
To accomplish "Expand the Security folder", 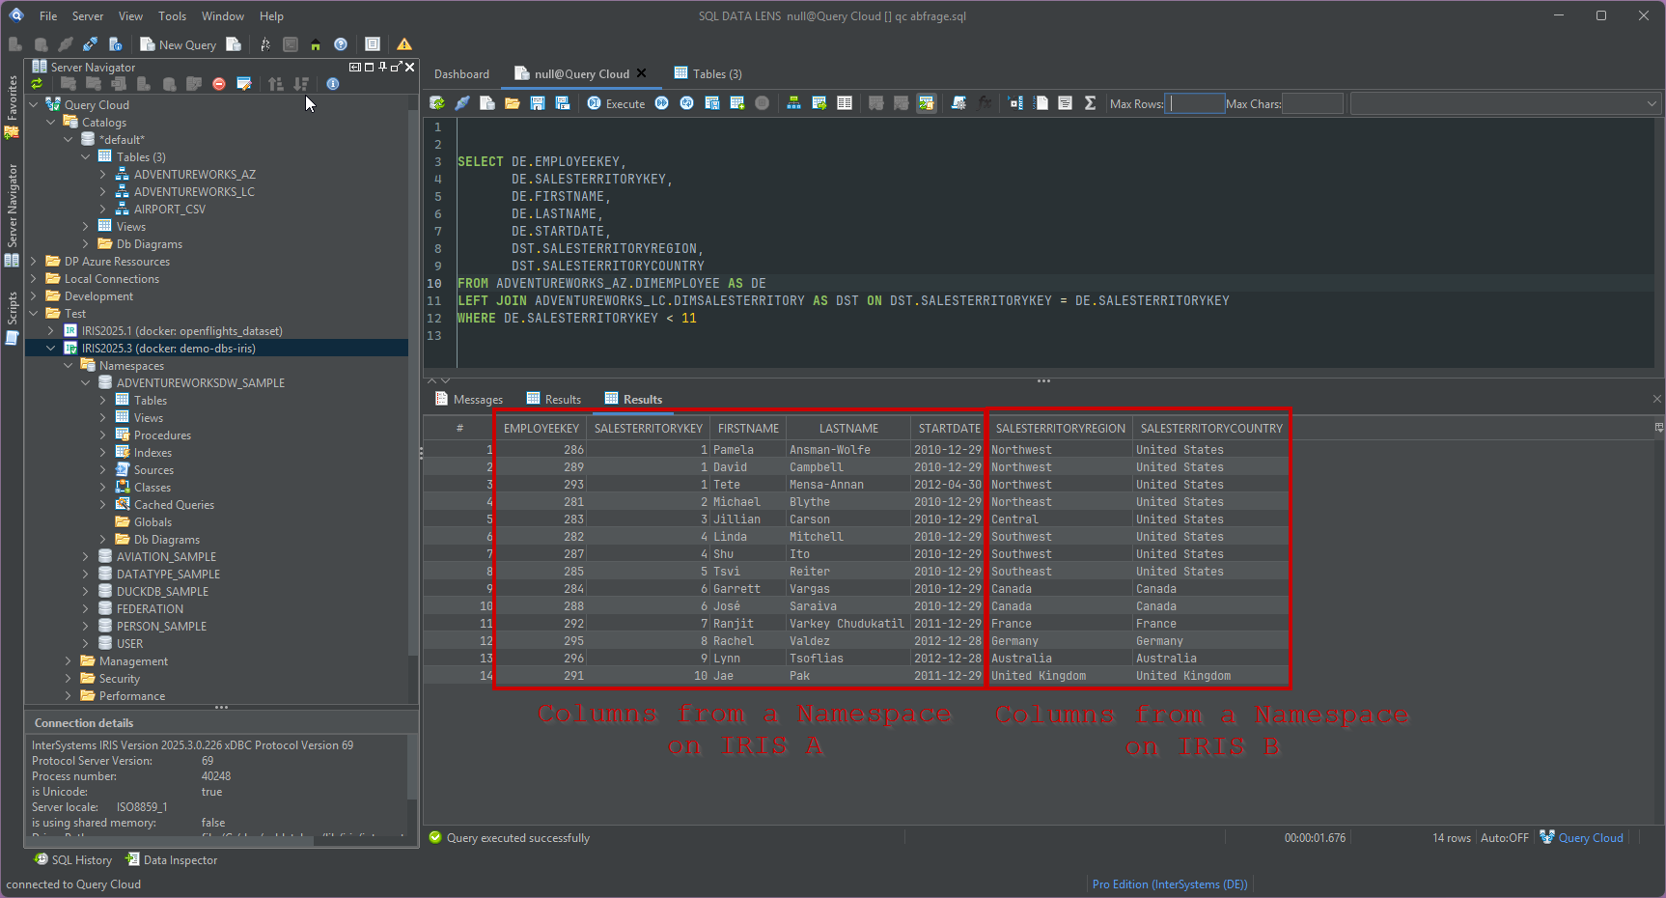I will tap(69, 679).
